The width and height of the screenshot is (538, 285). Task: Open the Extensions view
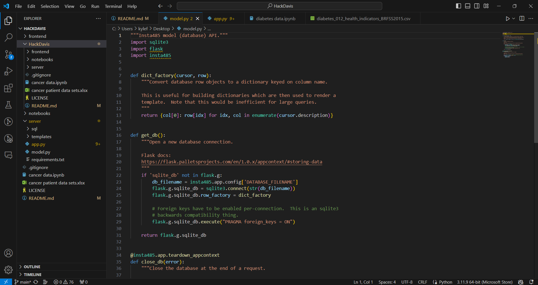pyautogui.click(x=8, y=88)
